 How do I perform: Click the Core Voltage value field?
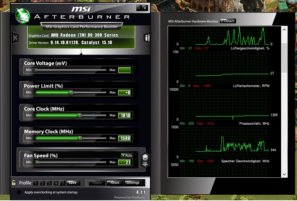pos(124,70)
